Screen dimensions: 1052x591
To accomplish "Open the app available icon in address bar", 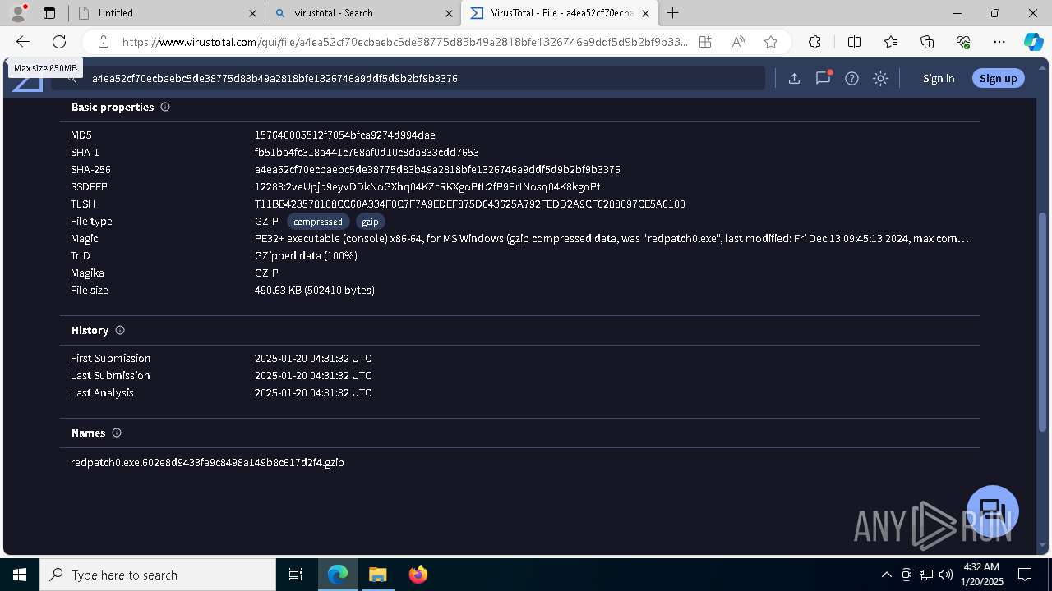I will (x=705, y=42).
